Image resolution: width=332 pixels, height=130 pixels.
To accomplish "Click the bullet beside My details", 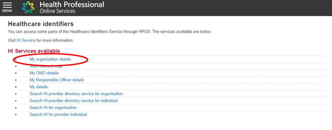I will click(16, 87).
